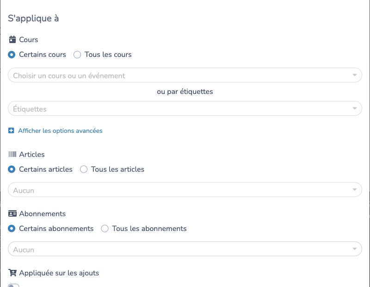This screenshot has width=370, height=287.
Task: Open the Étiquettes dropdown field
Action: pos(185,108)
